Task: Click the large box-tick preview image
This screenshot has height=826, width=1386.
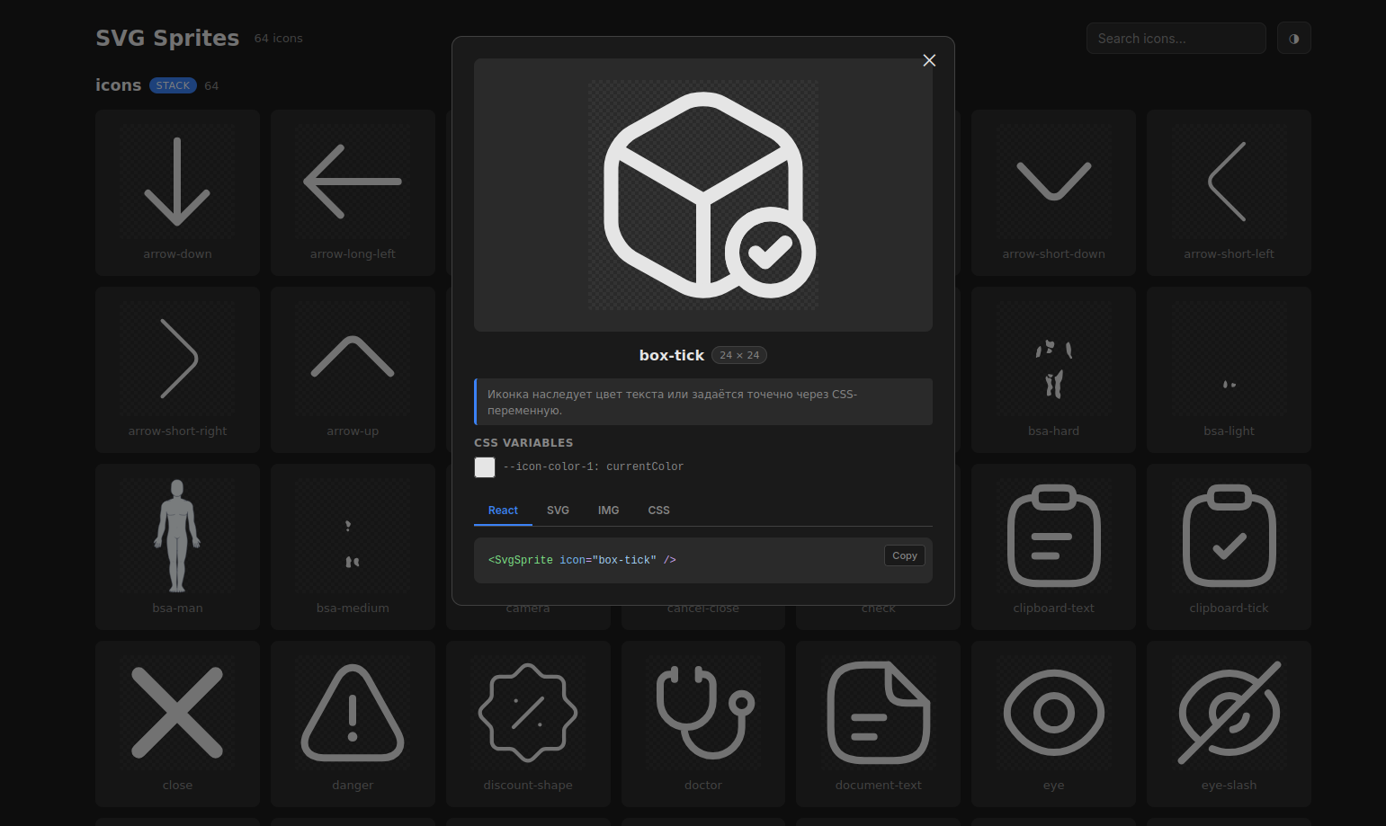Action: click(703, 195)
